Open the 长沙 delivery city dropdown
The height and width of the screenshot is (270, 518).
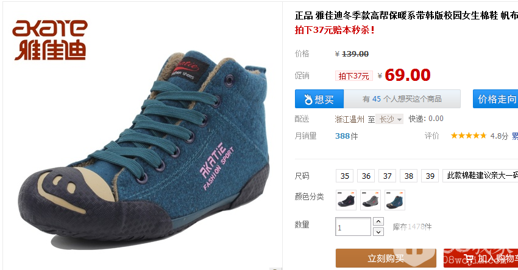coord(390,119)
